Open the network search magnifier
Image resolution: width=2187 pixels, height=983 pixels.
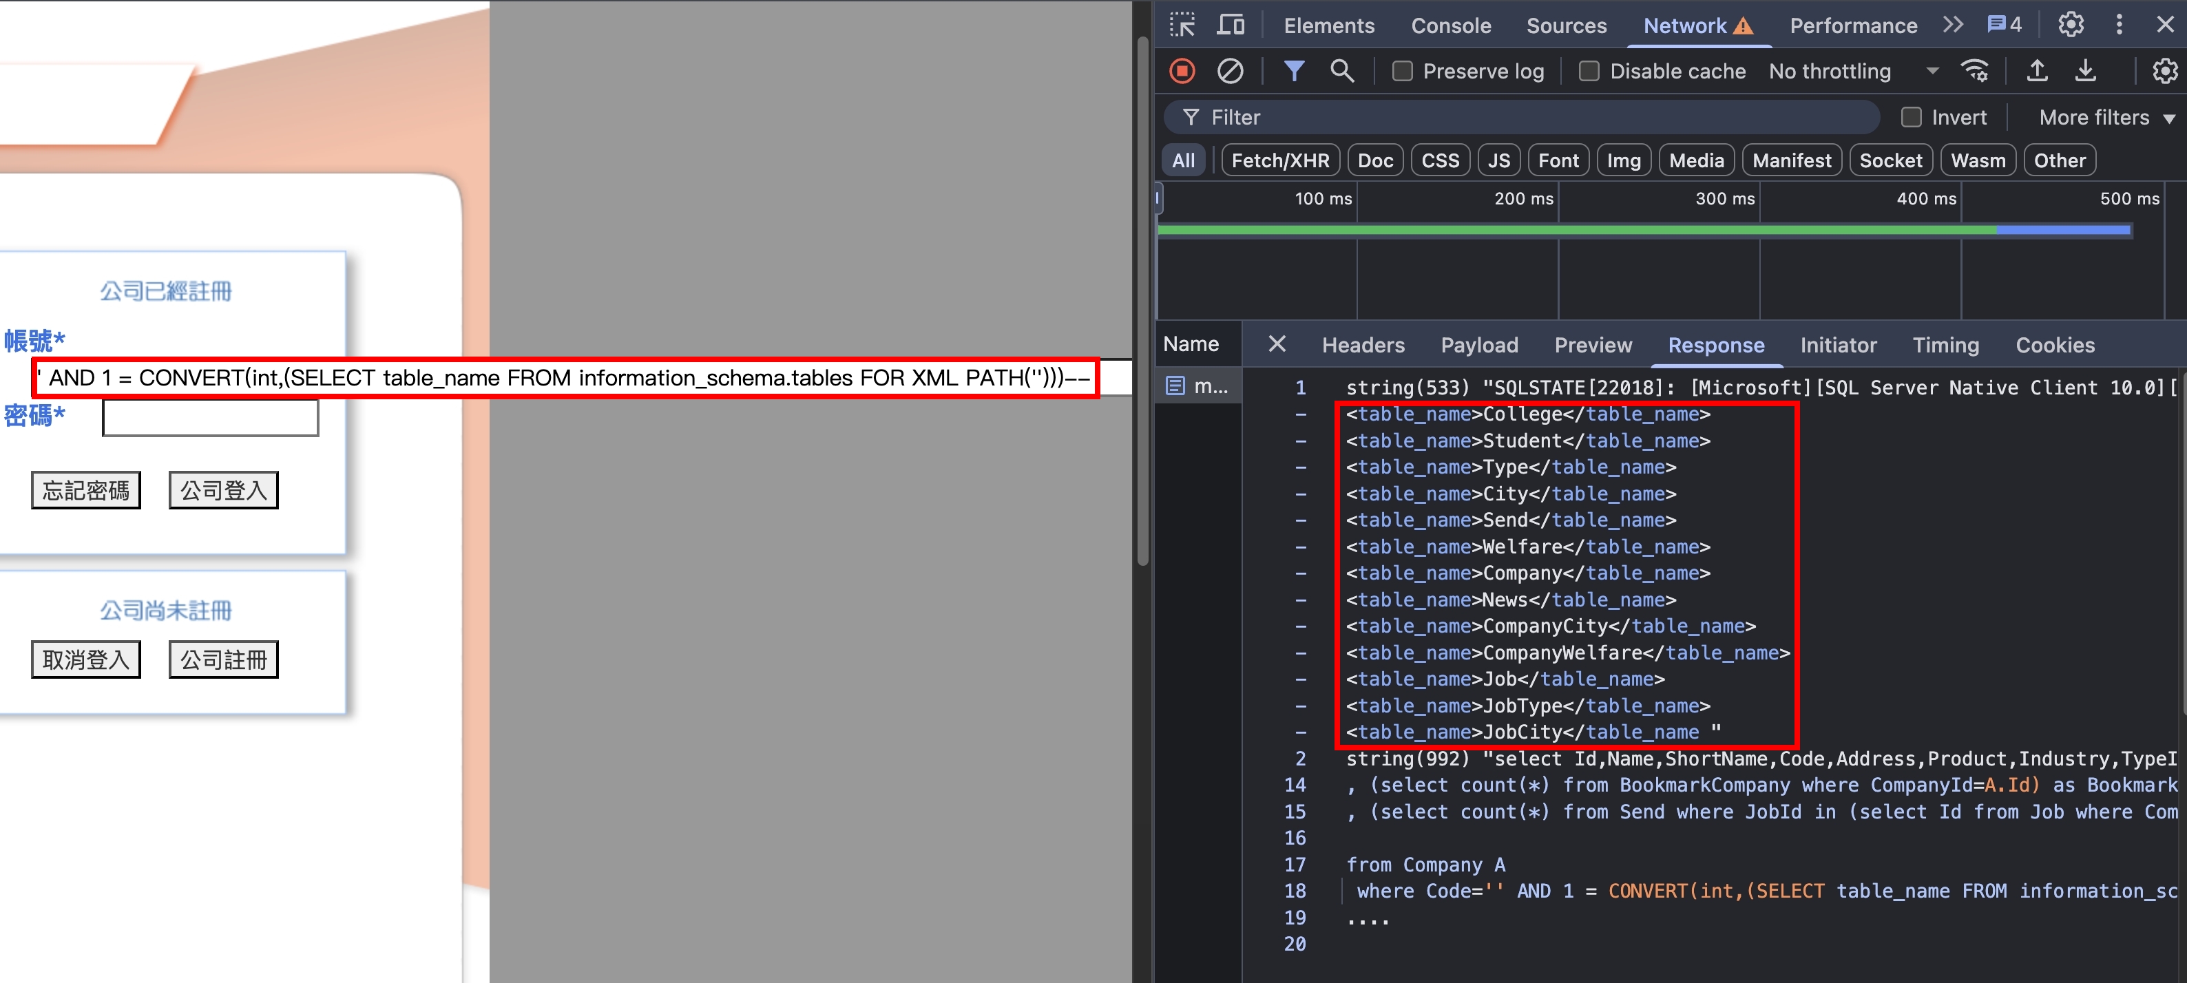(1342, 72)
